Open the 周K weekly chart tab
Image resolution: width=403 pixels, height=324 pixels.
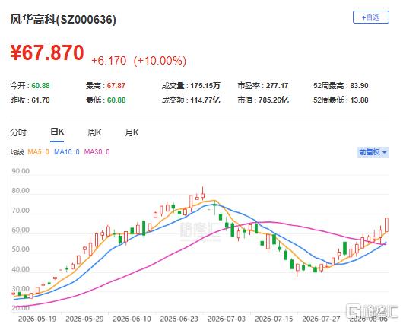94,132
